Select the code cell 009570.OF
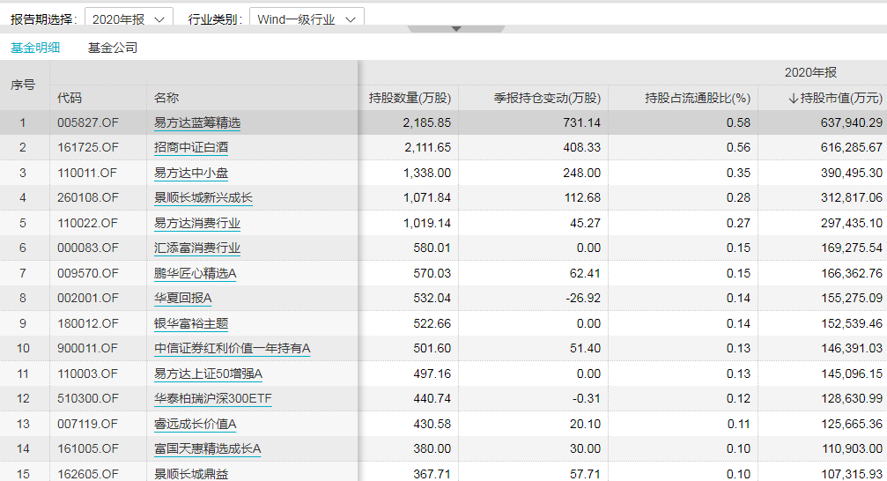The image size is (887, 481). coord(88,273)
